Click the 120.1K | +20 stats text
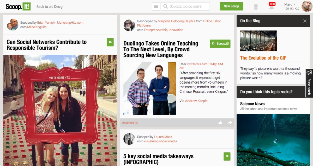 [292, 9]
